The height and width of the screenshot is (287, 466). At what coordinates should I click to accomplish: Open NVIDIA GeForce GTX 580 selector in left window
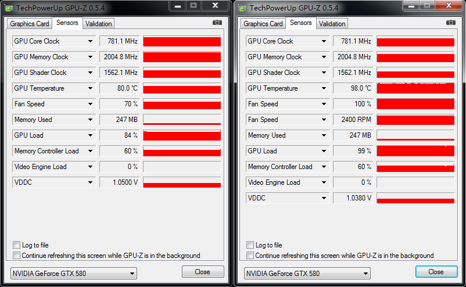point(74,273)
